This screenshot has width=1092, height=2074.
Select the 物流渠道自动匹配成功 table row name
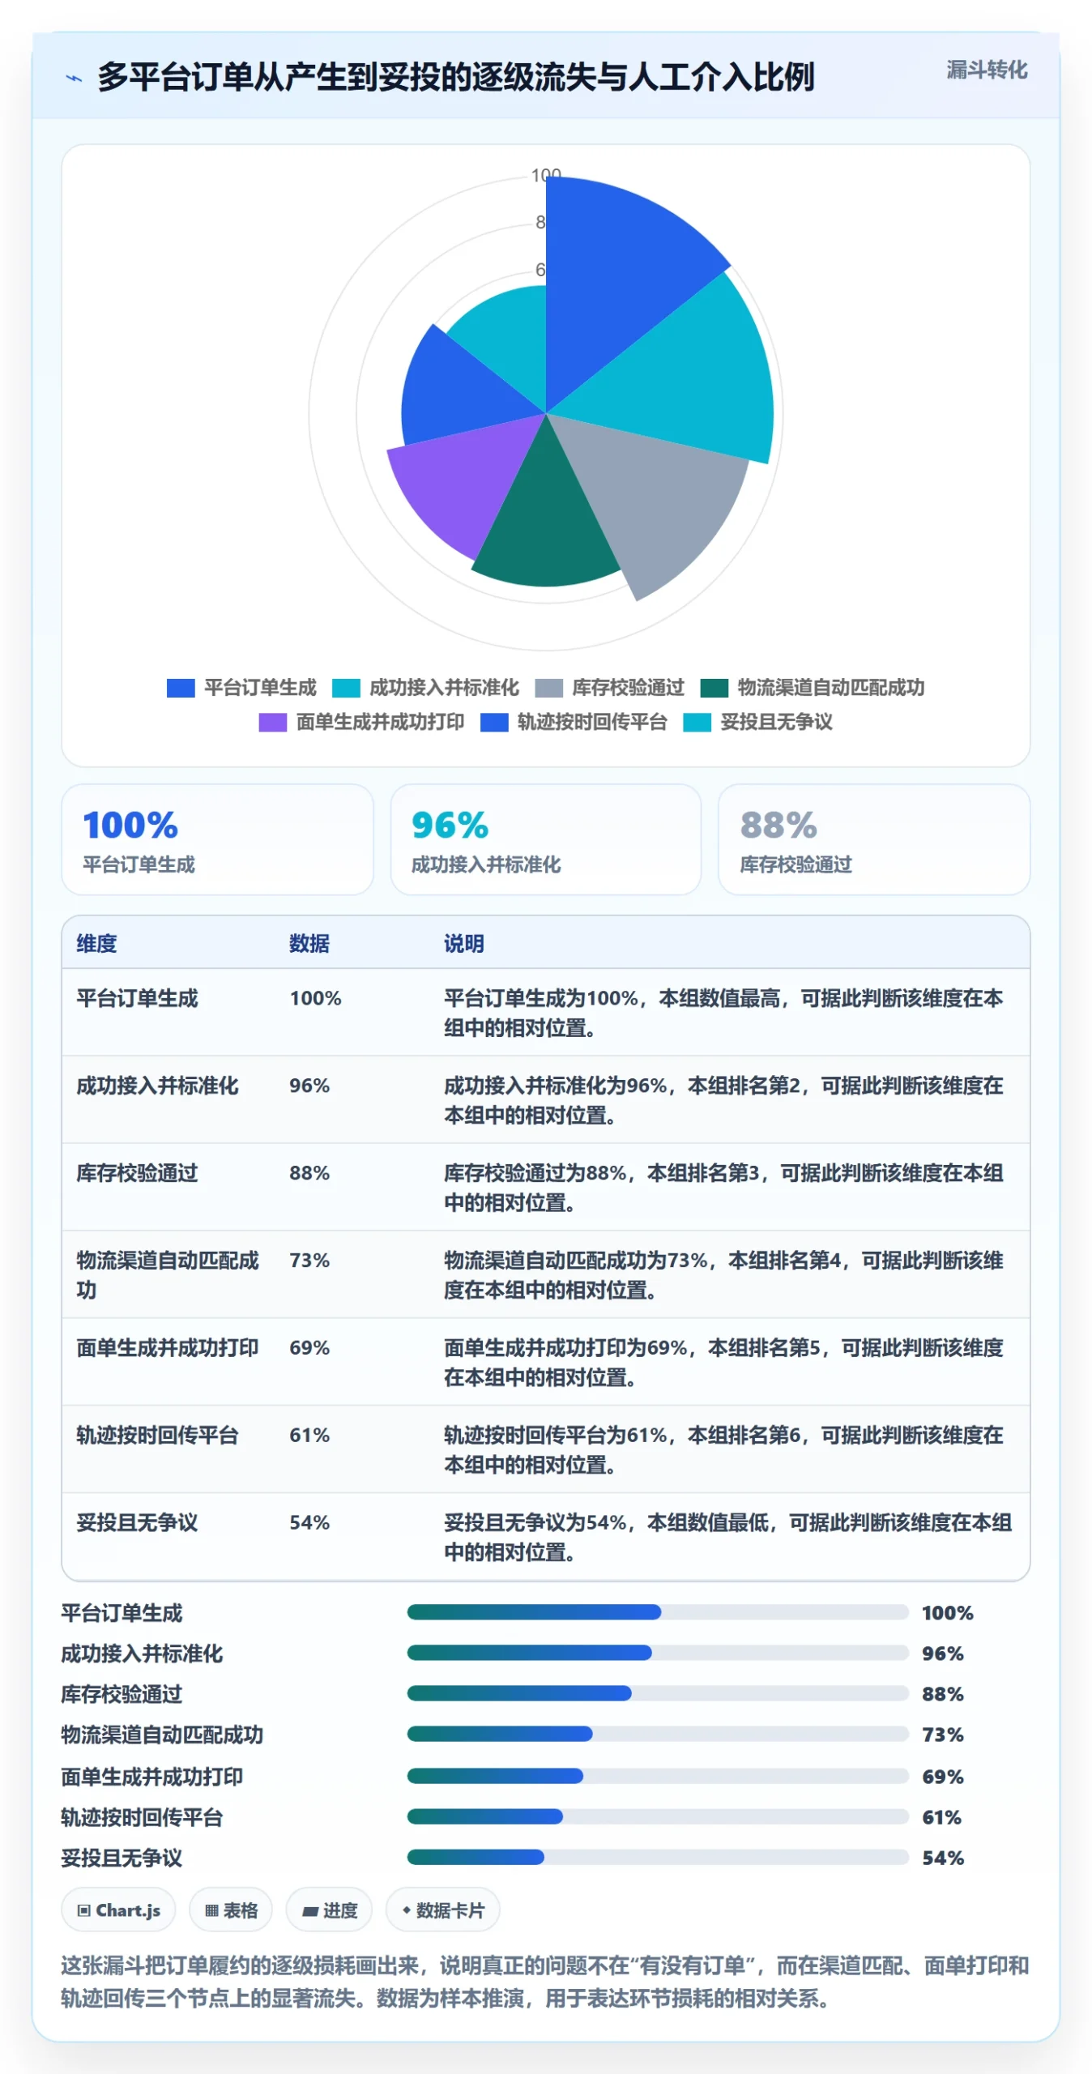[168, 1275]
